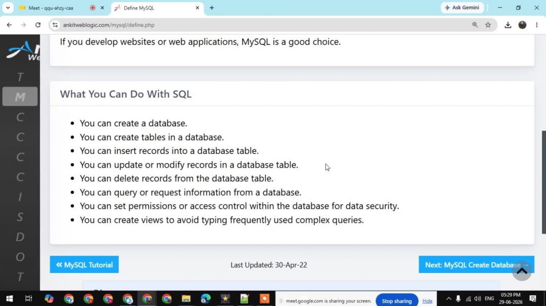Screen dimensions: 546x306
Task: Bookmark this page with the star
Action: (488, 25)
